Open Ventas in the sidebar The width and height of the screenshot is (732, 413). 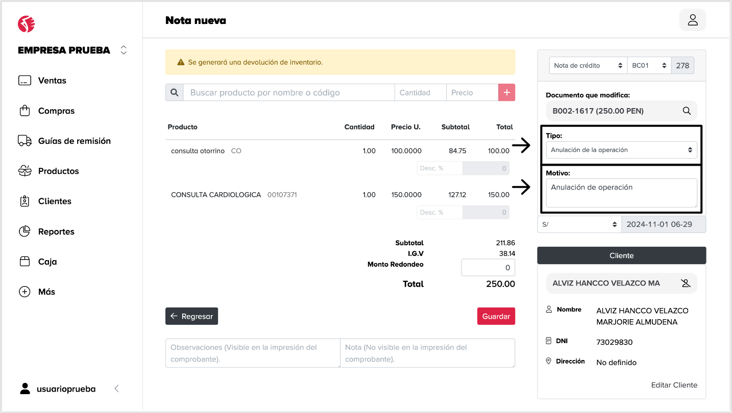pyautogui.click(x=52, y=81)
